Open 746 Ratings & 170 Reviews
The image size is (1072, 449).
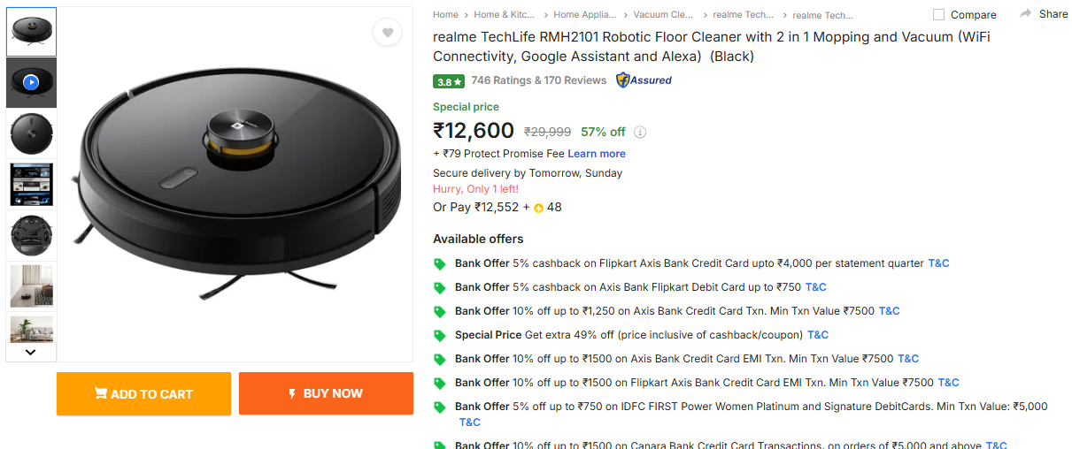pyautogui.click(x=538, y=80)
